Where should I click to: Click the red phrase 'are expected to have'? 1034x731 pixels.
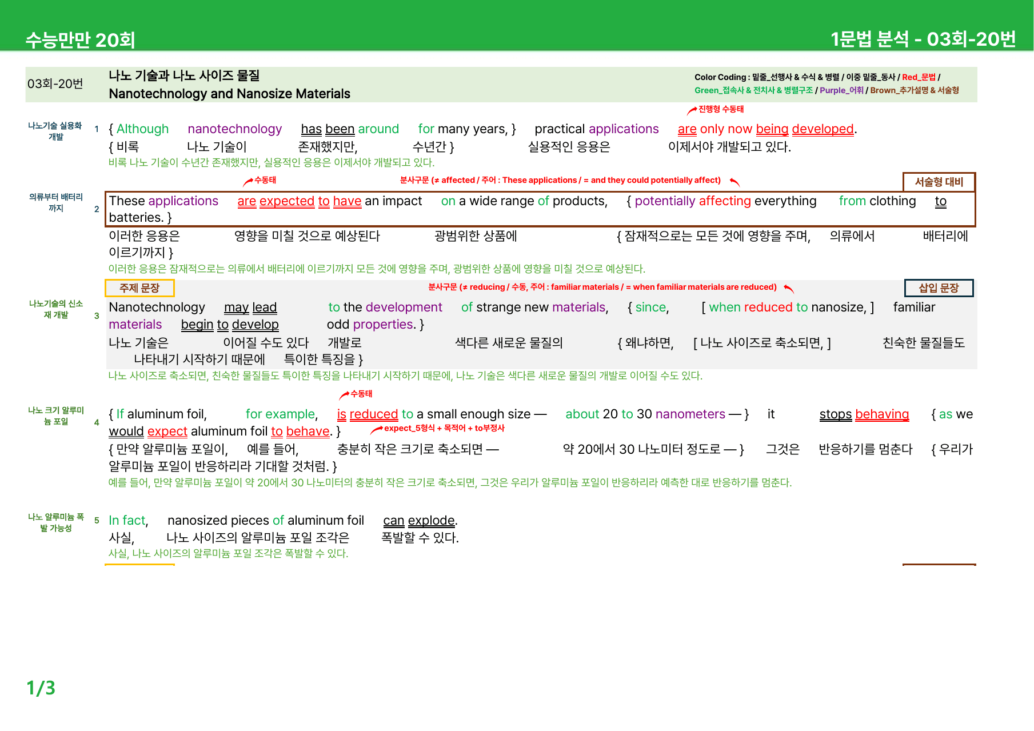300,201
